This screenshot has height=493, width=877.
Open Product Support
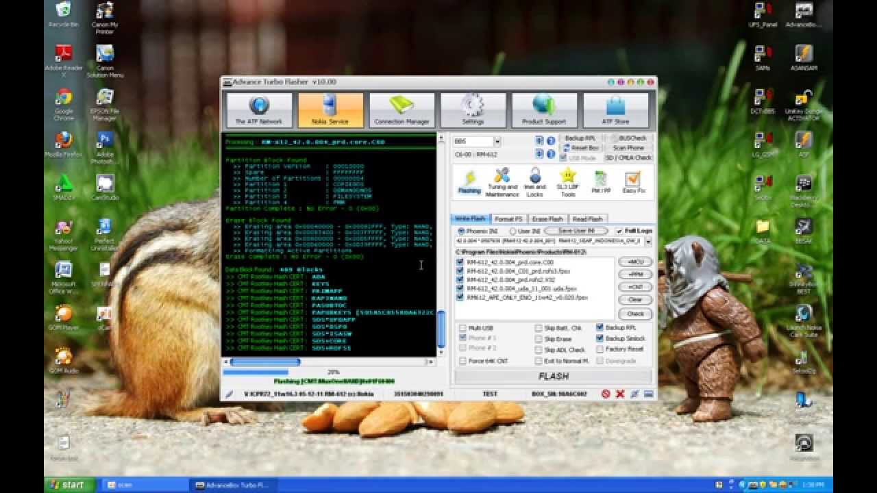(544, 110)
